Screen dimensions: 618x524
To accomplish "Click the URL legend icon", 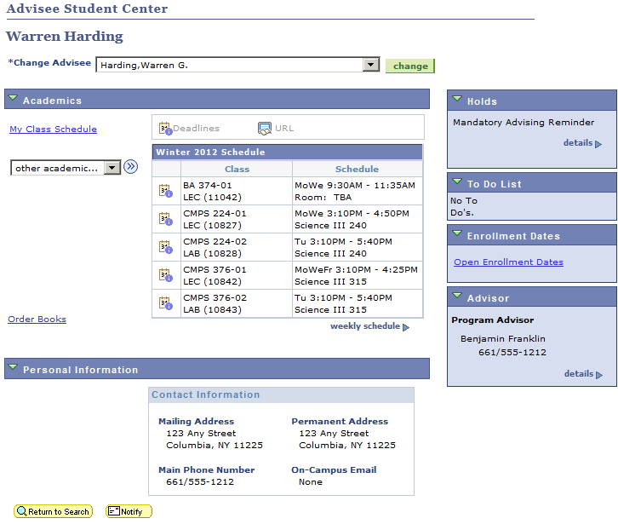I will [265, 129].
